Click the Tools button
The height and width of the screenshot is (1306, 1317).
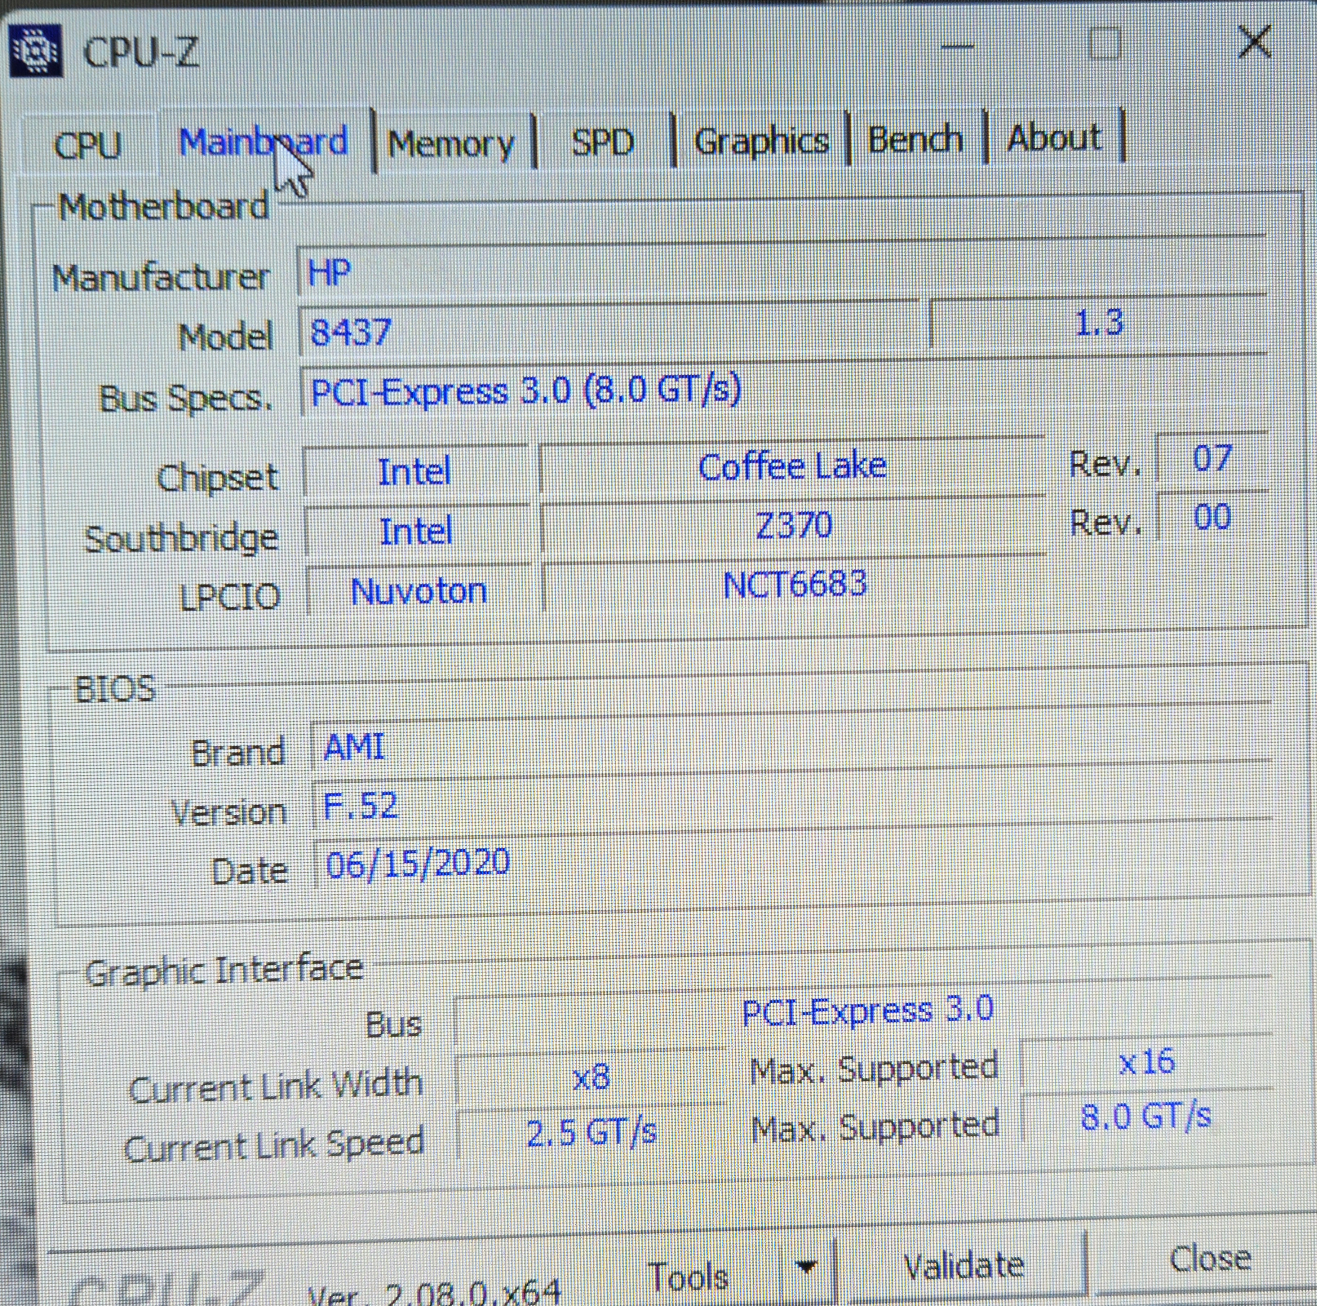click(x=688, y=1275)
